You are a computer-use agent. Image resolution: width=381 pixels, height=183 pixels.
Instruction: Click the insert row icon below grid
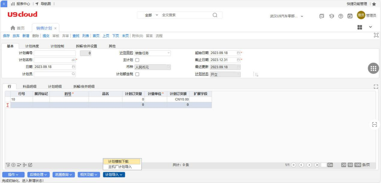click(19, 165)
